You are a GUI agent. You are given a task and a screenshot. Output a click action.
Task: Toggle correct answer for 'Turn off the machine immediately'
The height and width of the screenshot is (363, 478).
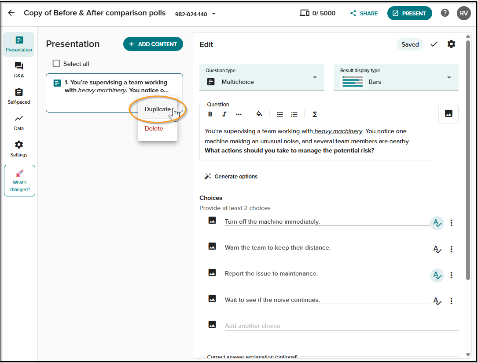pos(437,223)
